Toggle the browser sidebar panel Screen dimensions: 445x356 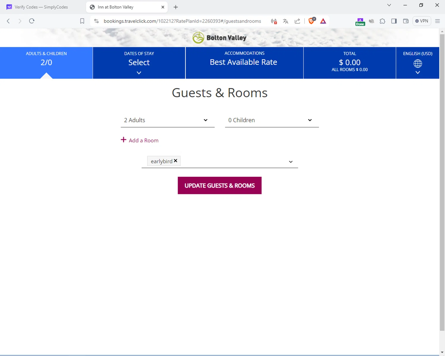(394, 21)
